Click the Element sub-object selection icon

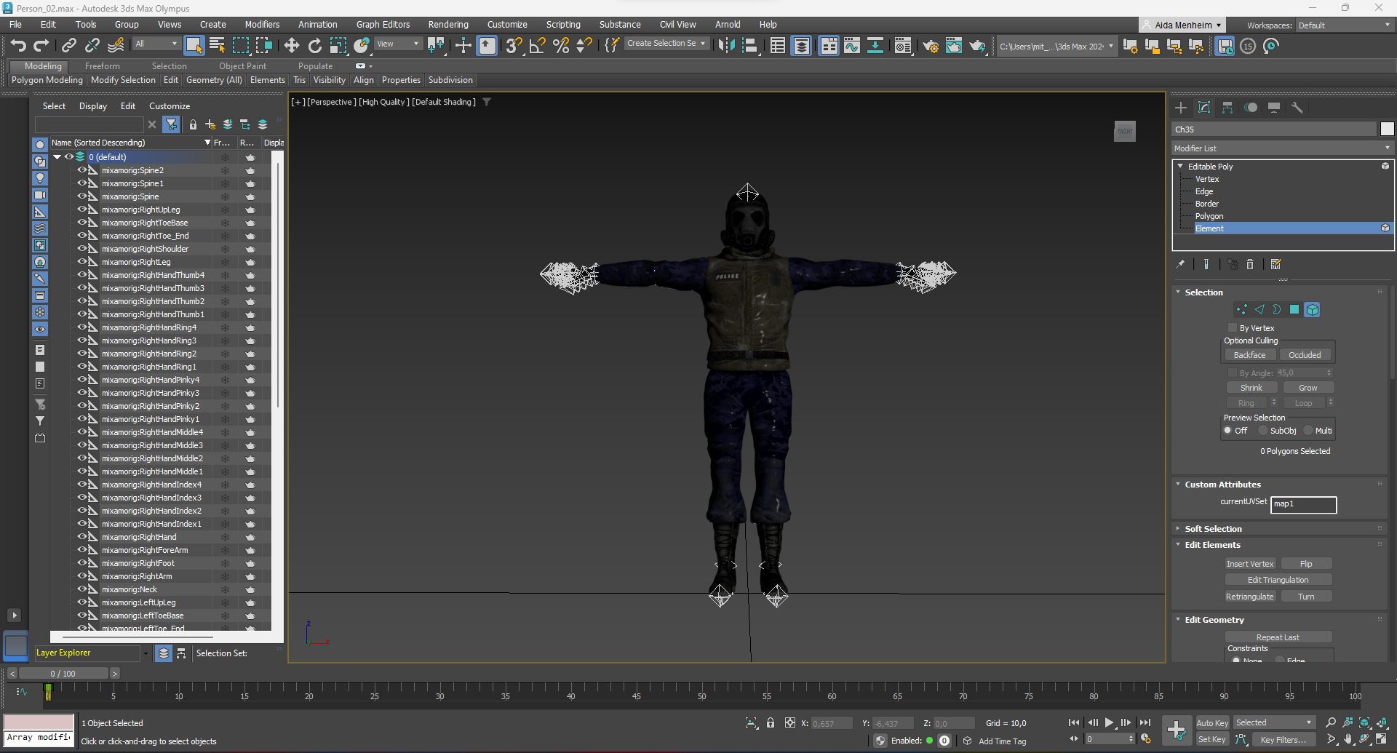[1312, 310]
